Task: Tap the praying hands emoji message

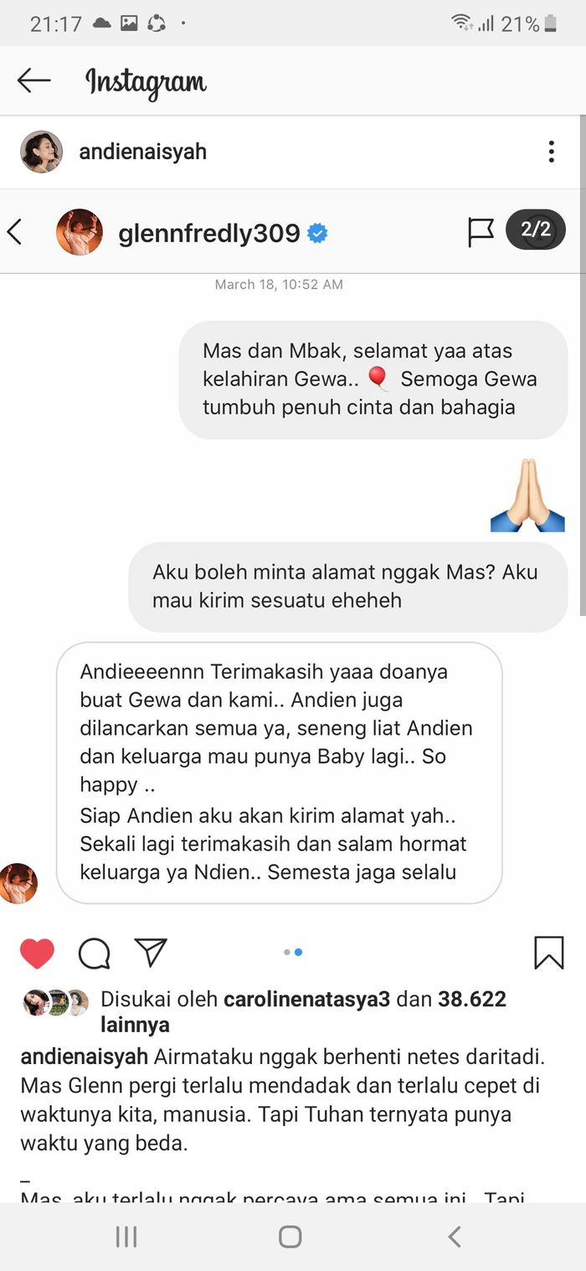Action: tap(527, 494)
